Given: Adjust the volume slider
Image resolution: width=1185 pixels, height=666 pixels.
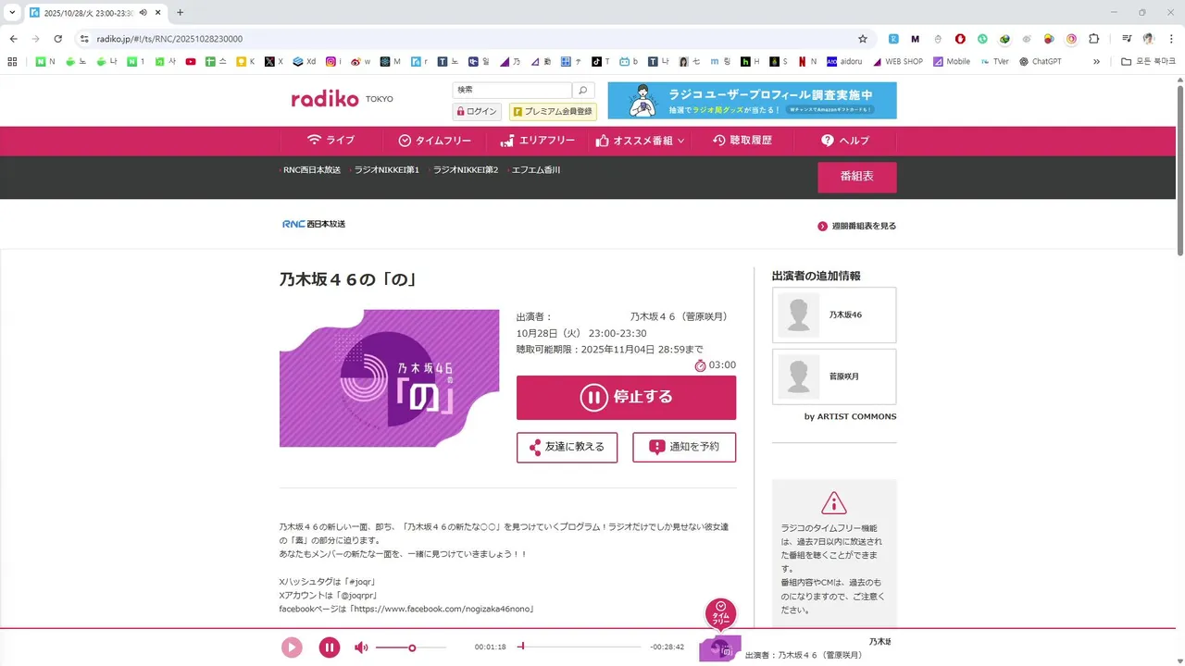Looking at the screenshot, I should coord(411,647).
